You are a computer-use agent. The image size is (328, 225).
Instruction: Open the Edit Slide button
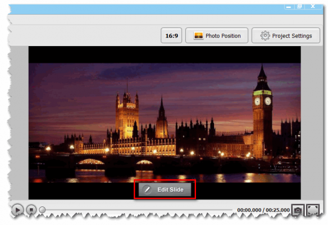pos(165,190)
